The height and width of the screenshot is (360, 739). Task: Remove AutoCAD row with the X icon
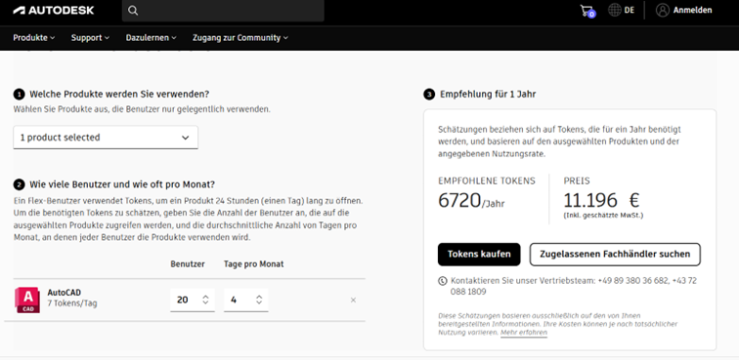353,300
